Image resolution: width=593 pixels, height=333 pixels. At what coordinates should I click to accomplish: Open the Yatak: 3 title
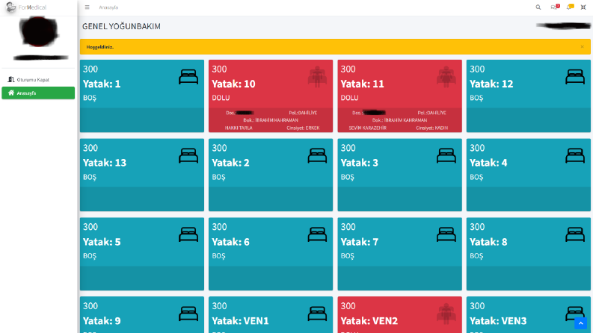(359, 163)
